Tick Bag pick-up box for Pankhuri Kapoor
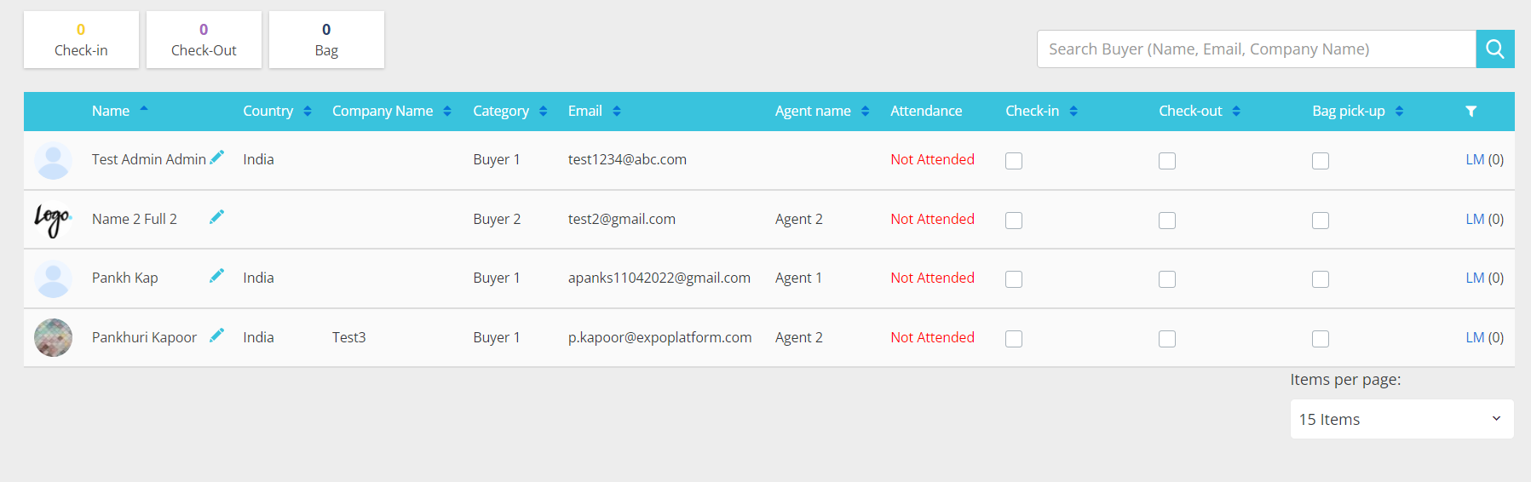The image size is (1531, 482). coord(1321,339)
